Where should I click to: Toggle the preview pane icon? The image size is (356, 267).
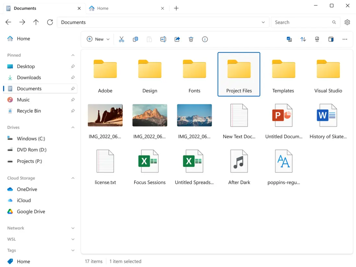[331, 39]
